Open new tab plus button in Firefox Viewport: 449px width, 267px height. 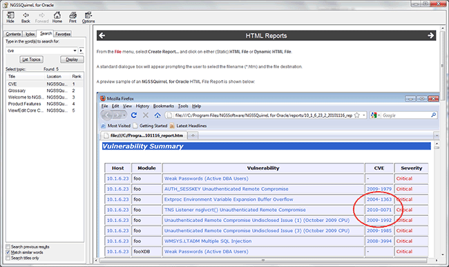click(193, 135)
